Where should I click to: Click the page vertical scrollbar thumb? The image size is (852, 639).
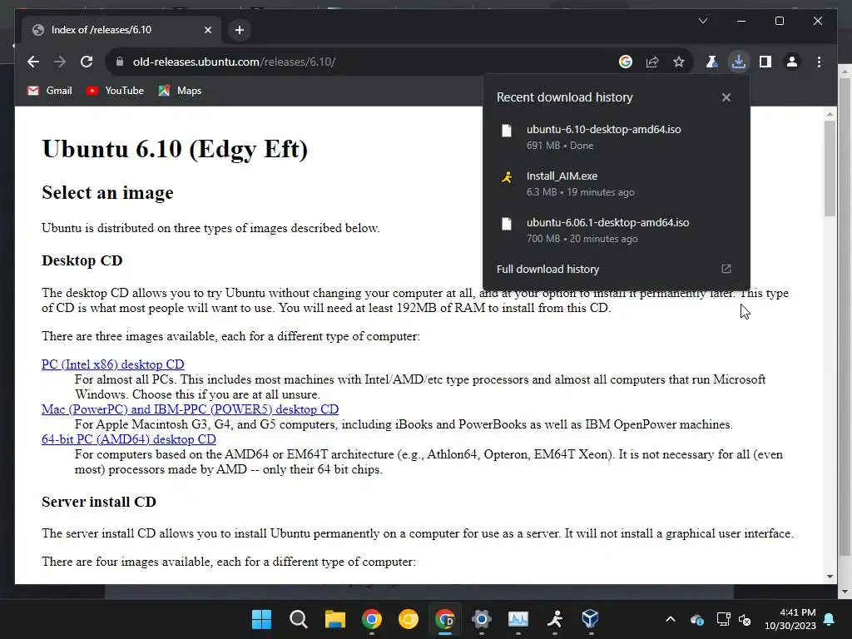pyautogui.click(x=830, y=168)
